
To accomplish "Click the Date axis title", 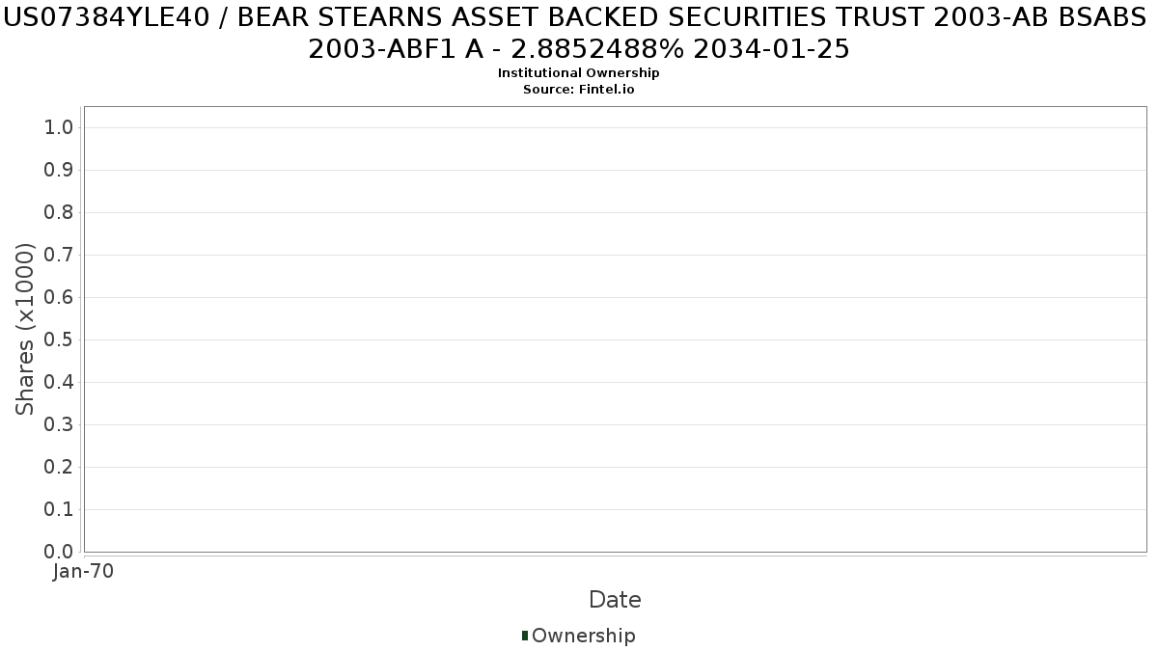I will coord(615,600).
